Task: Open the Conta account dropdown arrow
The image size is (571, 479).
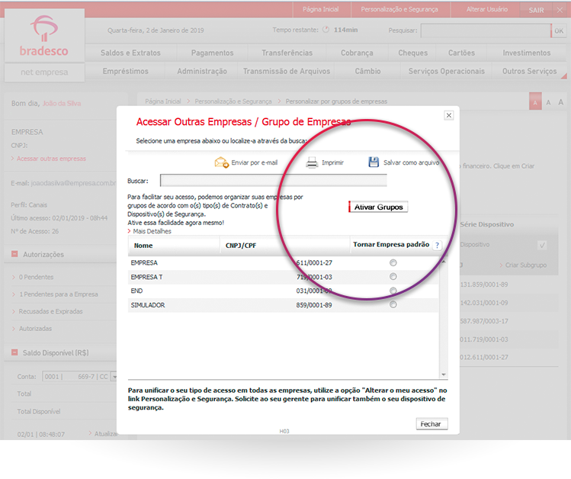Action: point(114,377)
